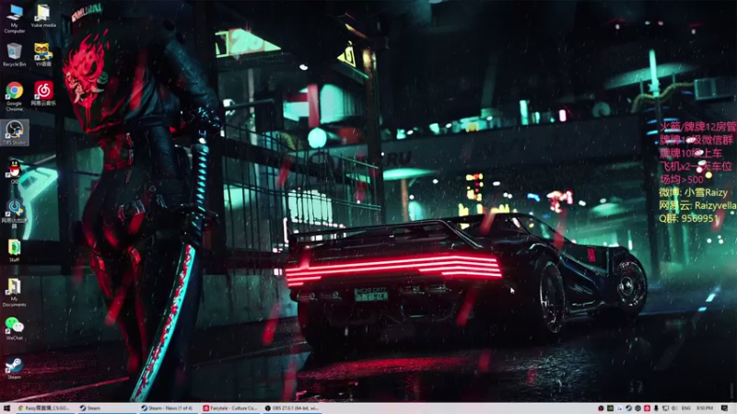Click the red NetEase Music tray icon
Screen dimensions: 737x414
(648, 408)
